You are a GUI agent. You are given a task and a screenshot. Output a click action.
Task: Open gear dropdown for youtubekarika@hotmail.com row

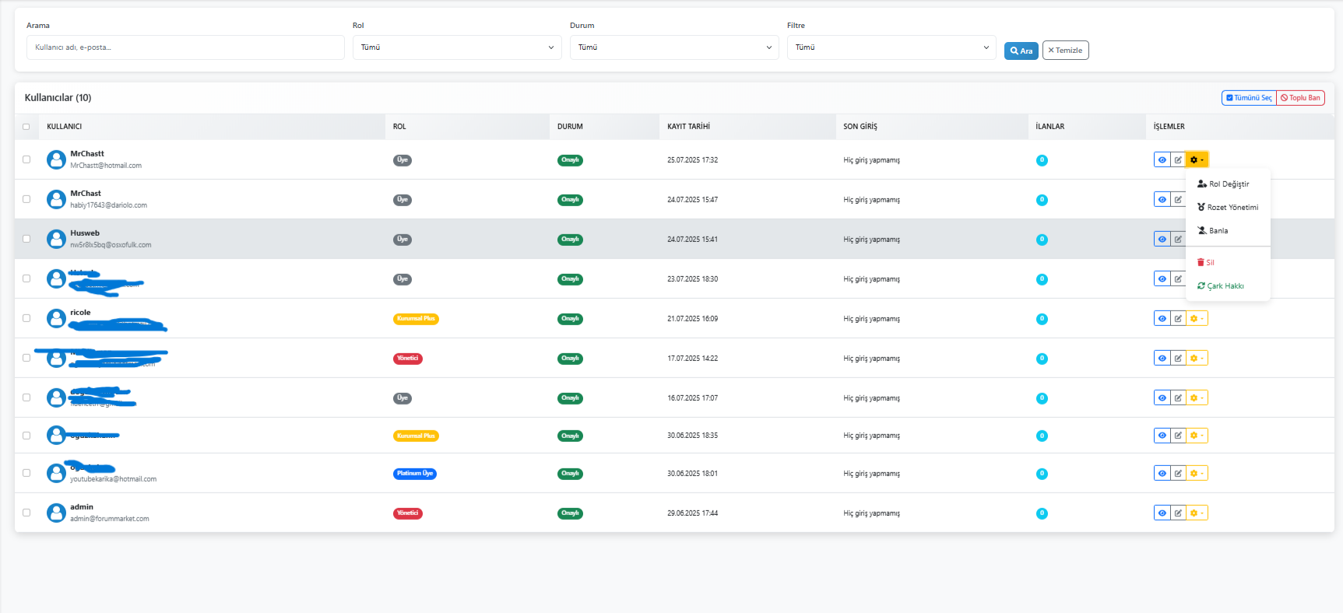(x=1197, y=474)
